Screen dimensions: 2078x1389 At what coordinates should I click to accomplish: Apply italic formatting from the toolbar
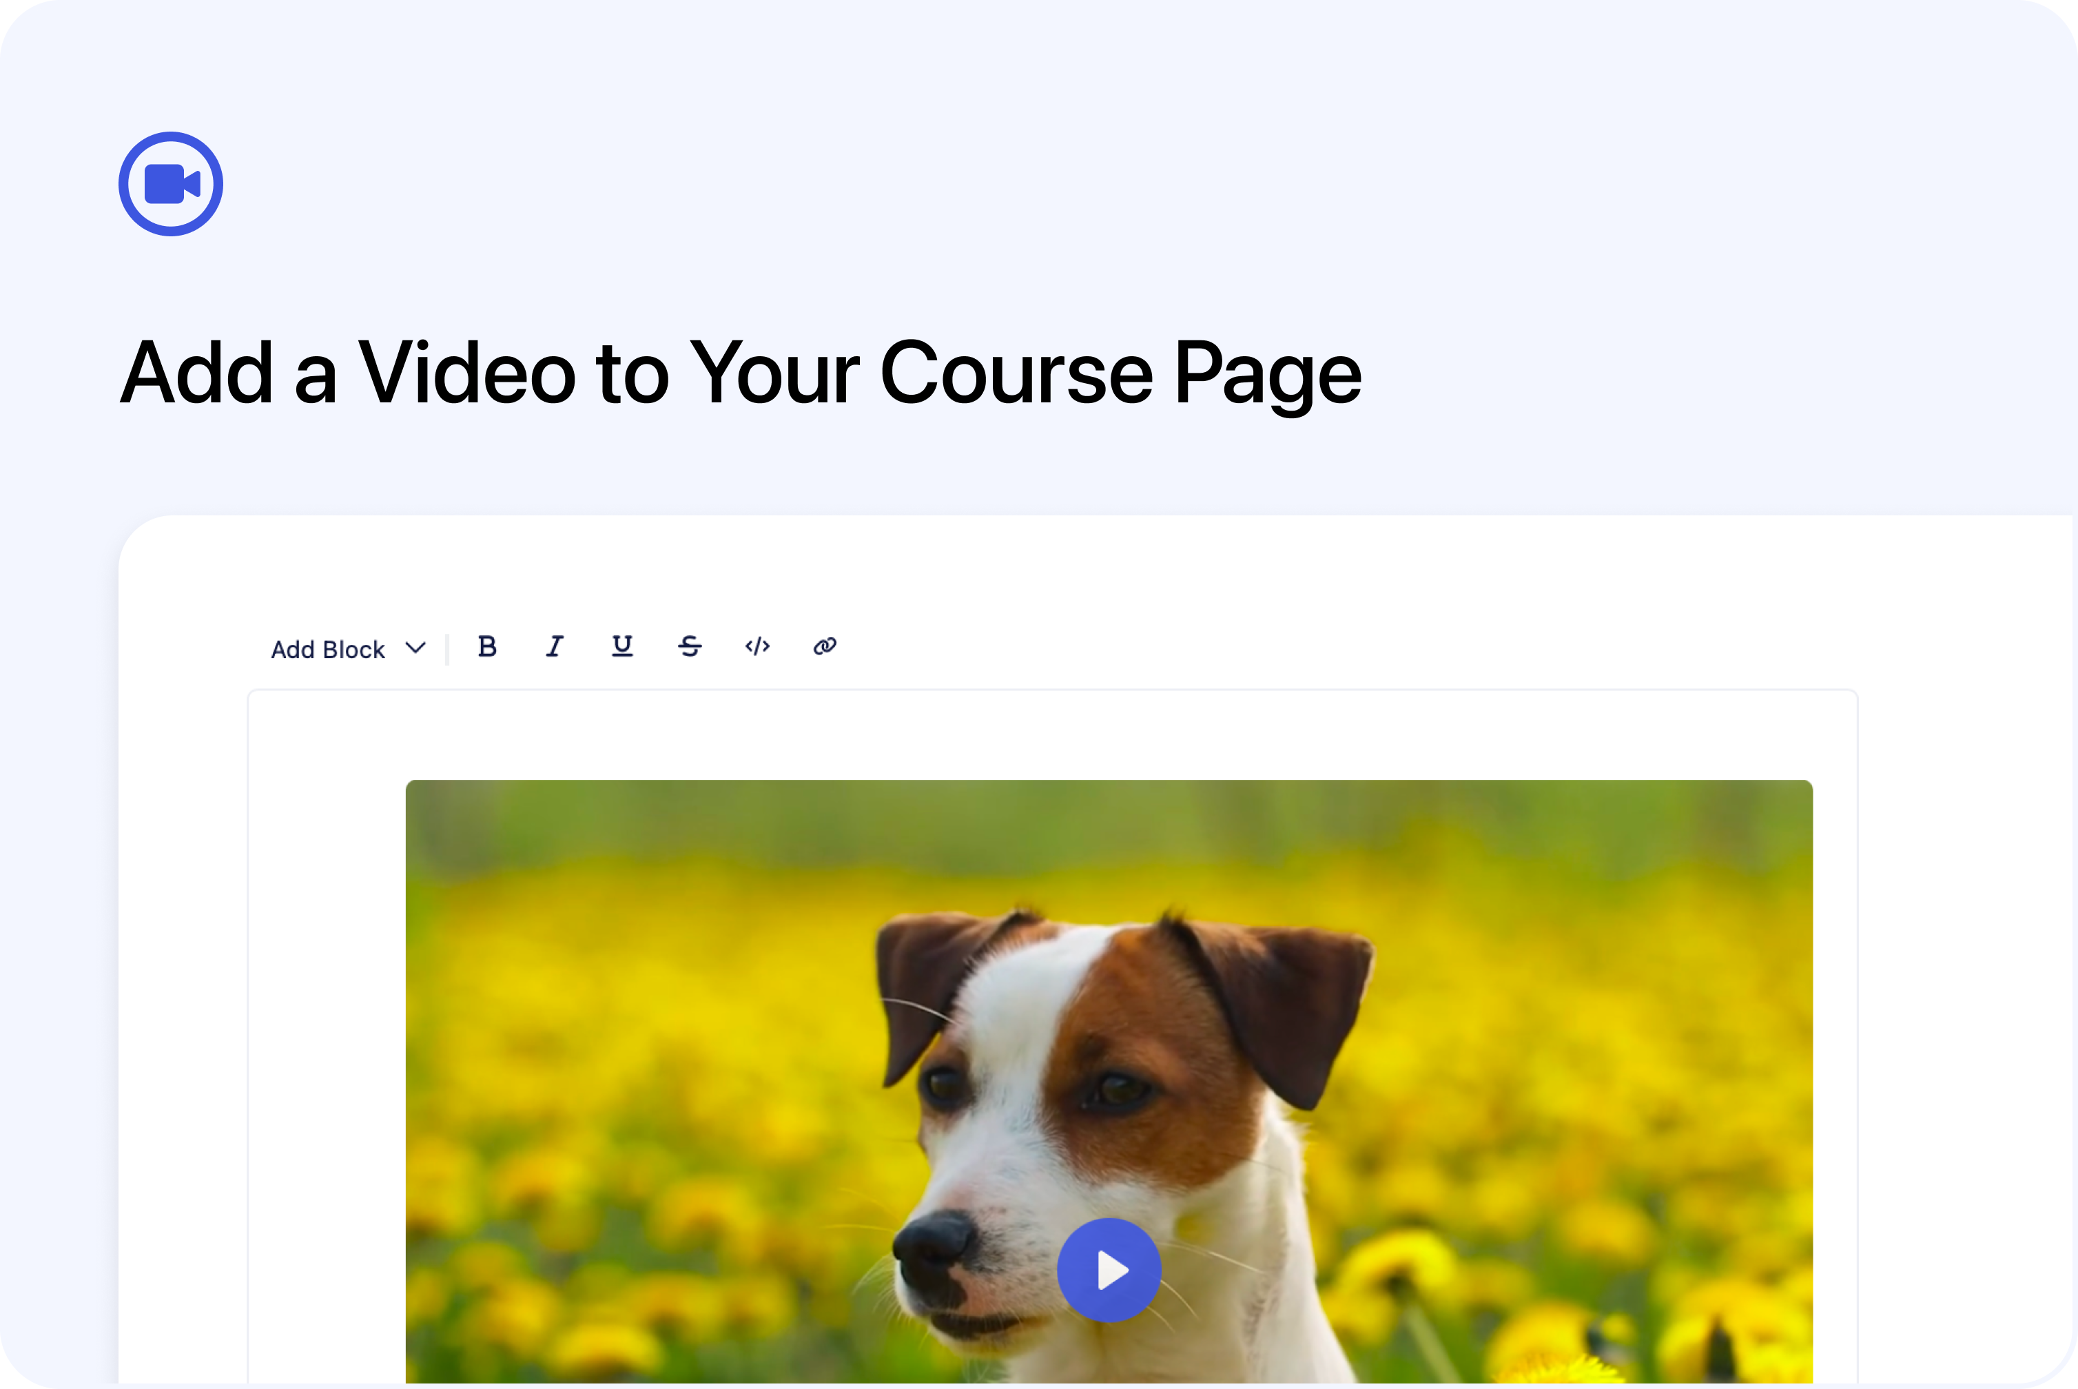click(555, 647)
